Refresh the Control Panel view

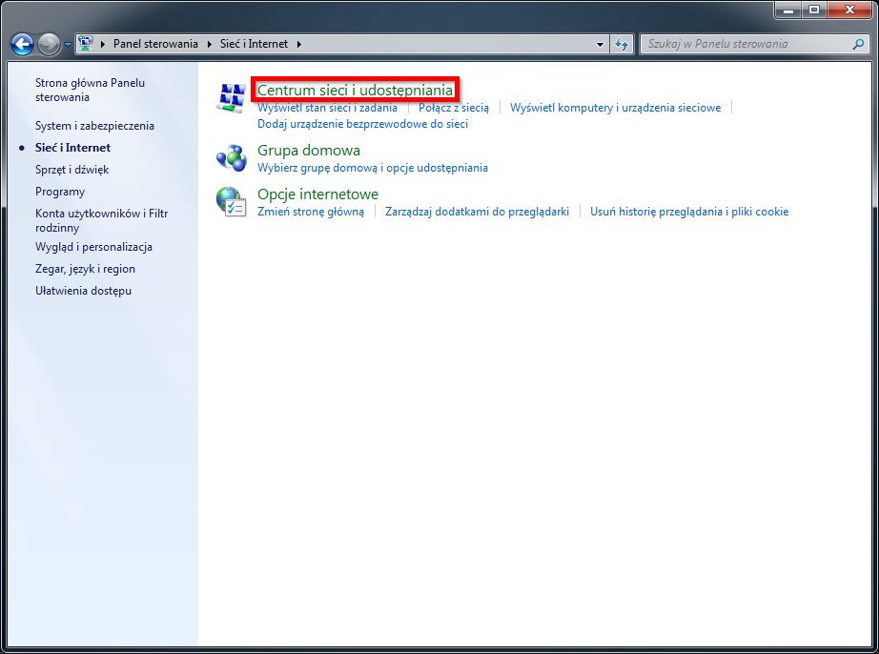pyautogui.click(x=622, y=44)
